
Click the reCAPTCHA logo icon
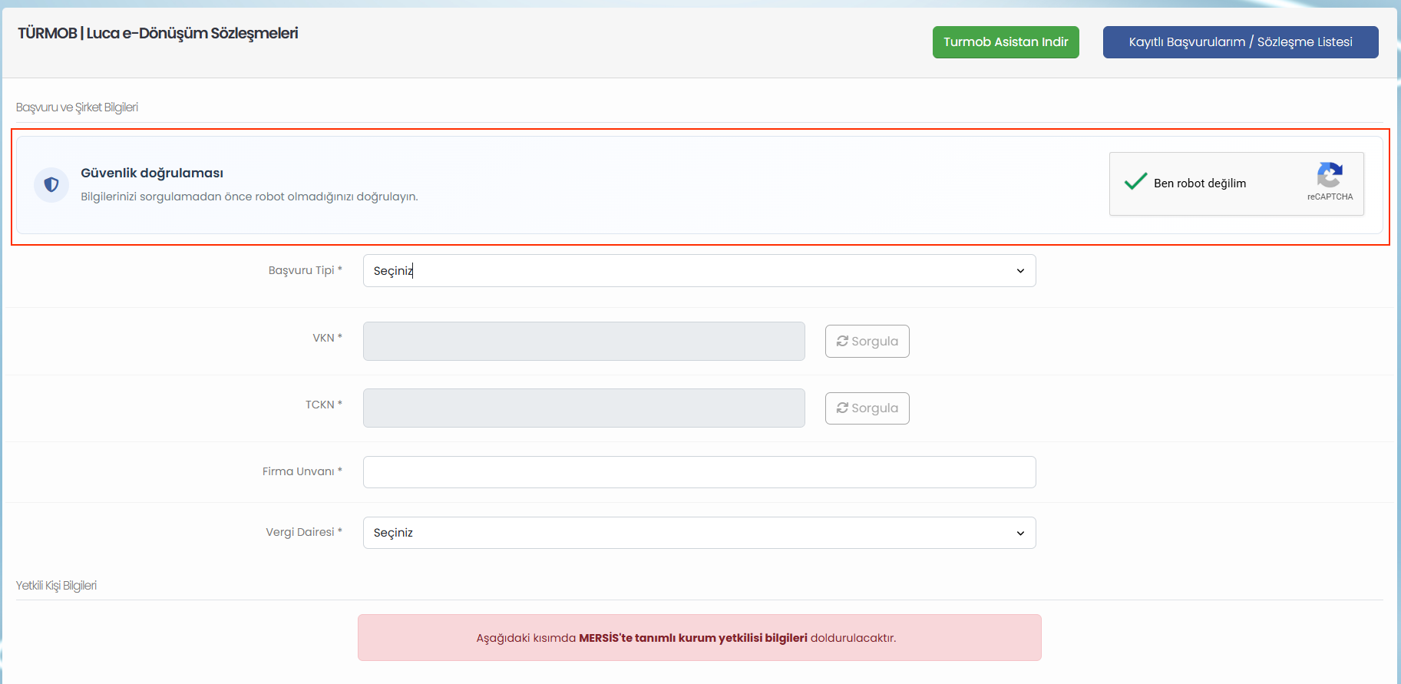click(1330, 175)
